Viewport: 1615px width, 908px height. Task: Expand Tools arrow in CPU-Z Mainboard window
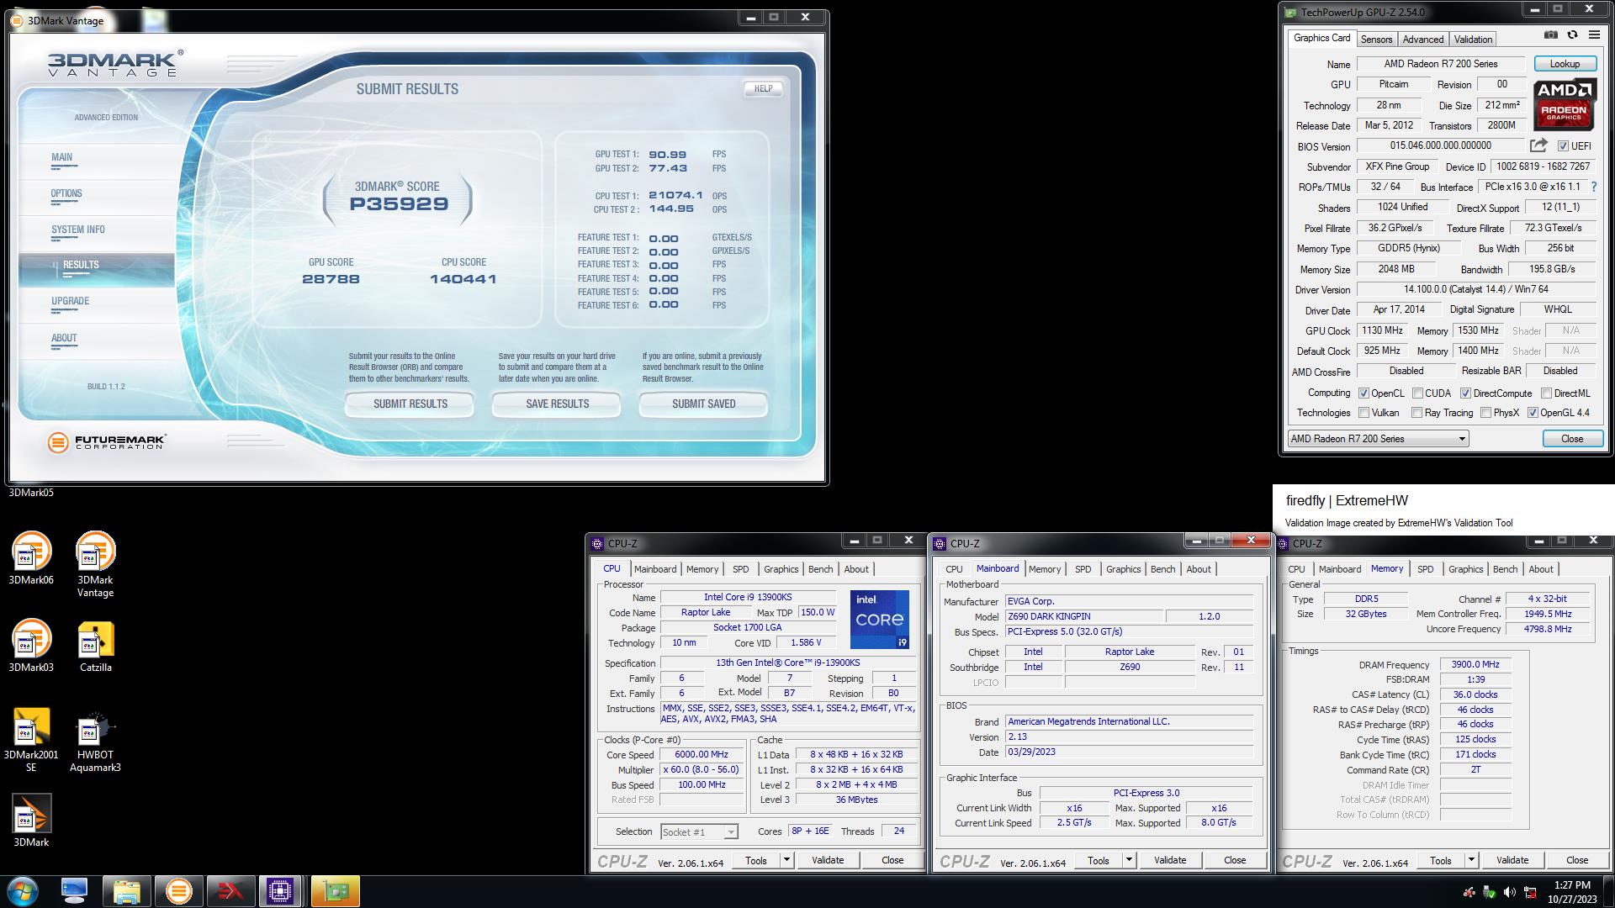[x=1129, y=860]
